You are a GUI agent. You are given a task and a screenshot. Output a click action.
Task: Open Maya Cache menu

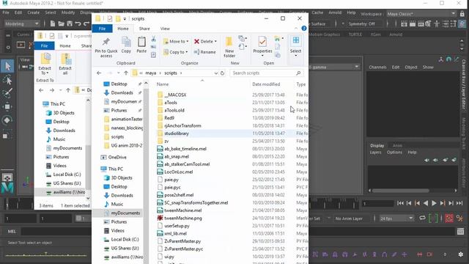click(x=317, y=12)
